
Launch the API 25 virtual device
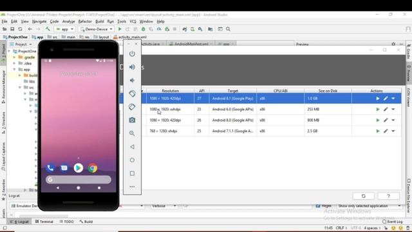click(378, 131)
